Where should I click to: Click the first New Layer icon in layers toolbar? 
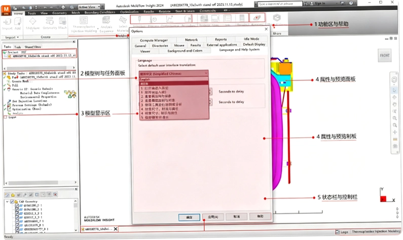(x=7, y=195)
